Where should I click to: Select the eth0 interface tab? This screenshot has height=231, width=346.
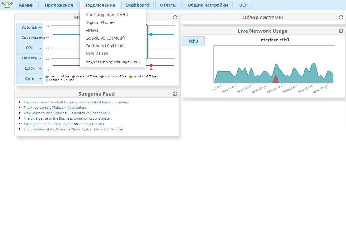click(x=193, y=41)
